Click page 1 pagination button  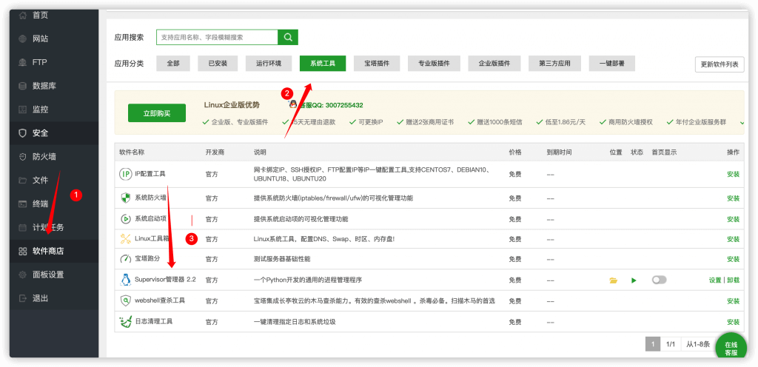tap(653, 344)
